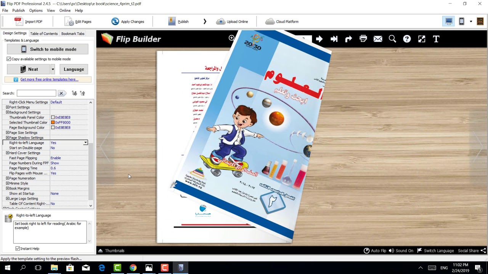The image size is (488, 274).
Task: Open the Options menu
Action: click(x=36, y=10)
